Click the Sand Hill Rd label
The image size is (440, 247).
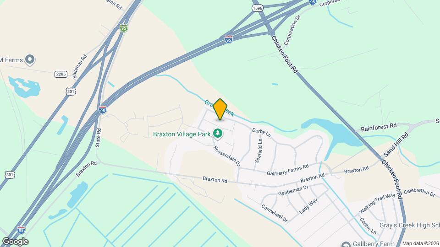[396, 145]
